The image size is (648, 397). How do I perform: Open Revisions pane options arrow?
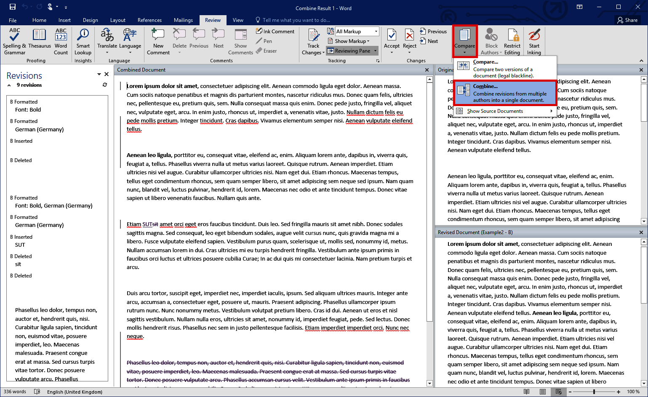click(99, 74)
